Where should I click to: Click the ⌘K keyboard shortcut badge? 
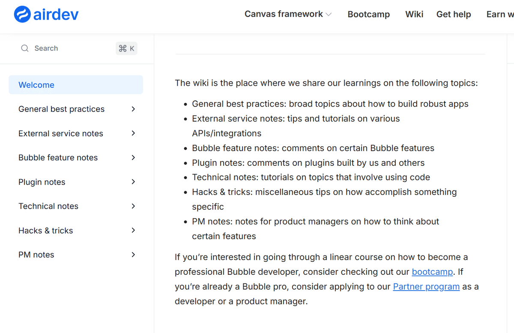[126, 48]
